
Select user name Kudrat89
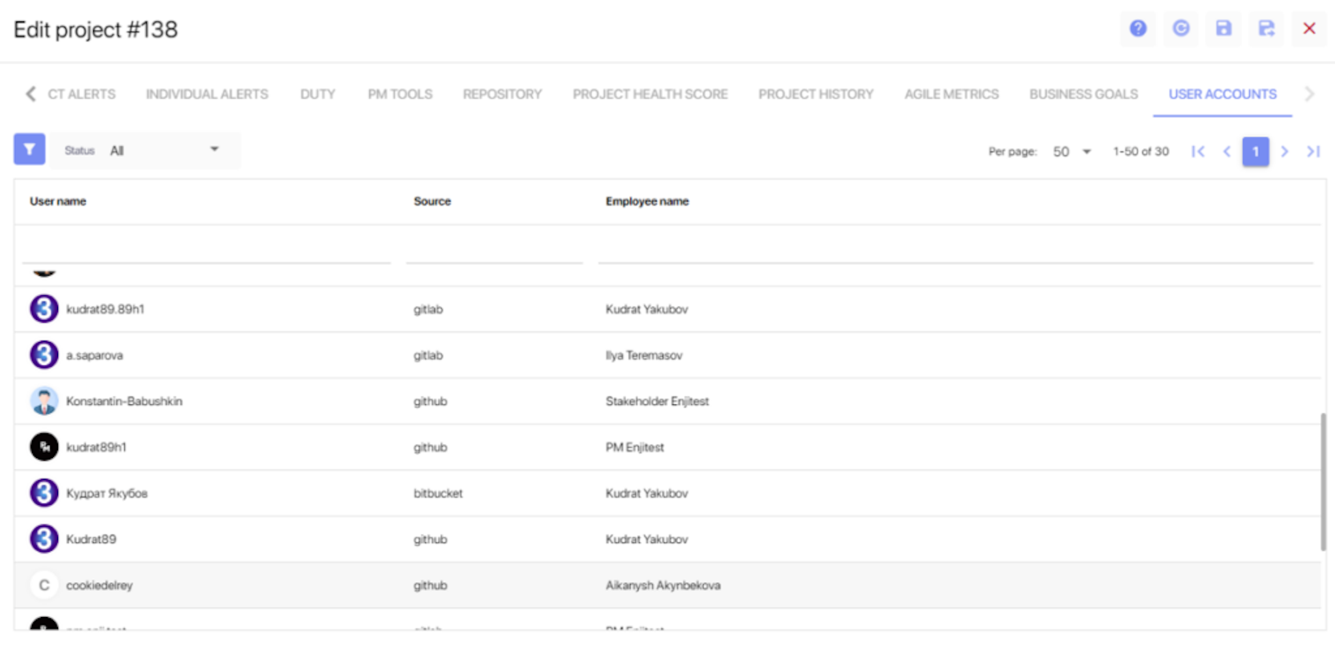(91, 539)
